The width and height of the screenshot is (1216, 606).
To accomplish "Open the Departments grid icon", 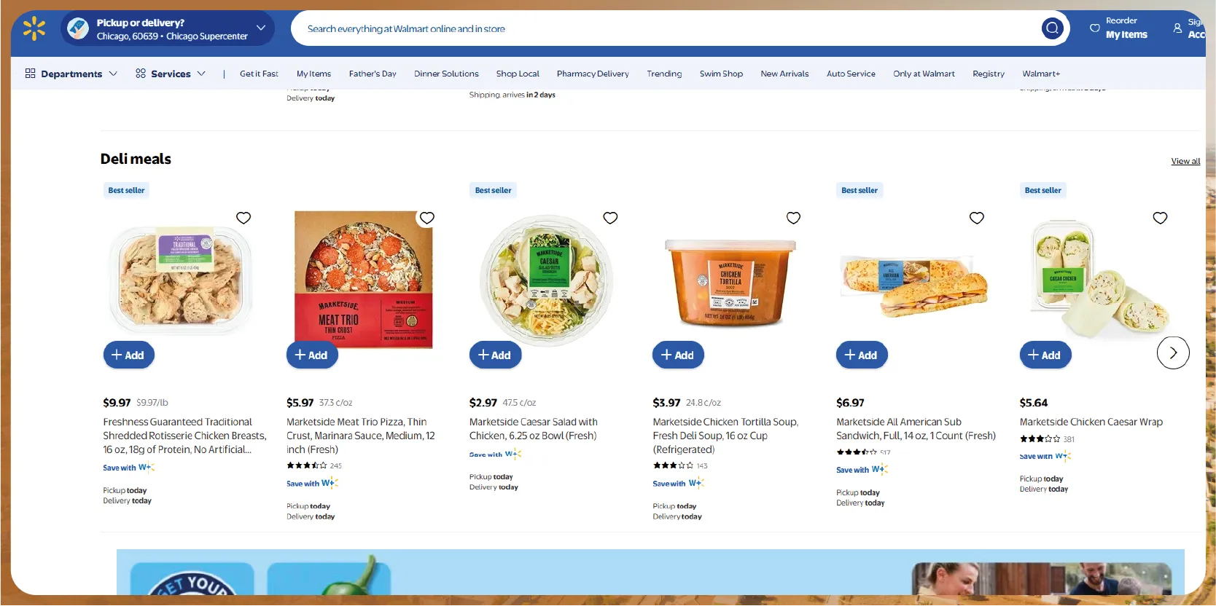I will point(31,74).
